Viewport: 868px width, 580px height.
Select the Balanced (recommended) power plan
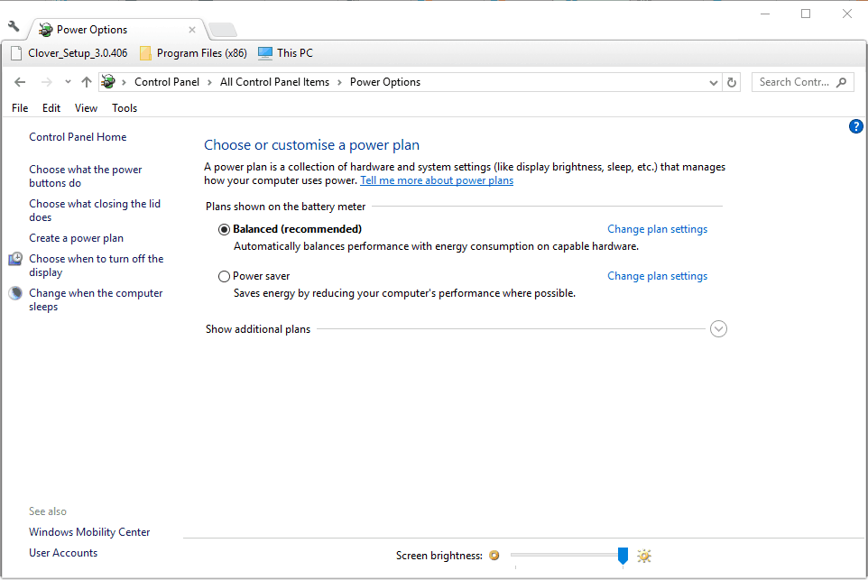225,229
